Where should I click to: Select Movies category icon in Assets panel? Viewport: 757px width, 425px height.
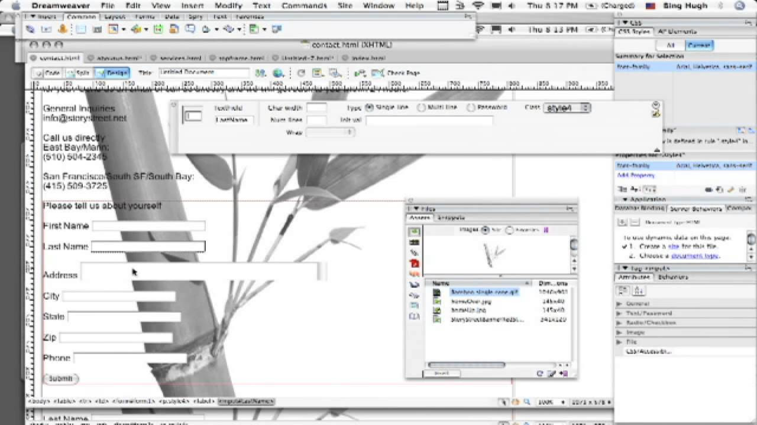click(x=415, y=285)
